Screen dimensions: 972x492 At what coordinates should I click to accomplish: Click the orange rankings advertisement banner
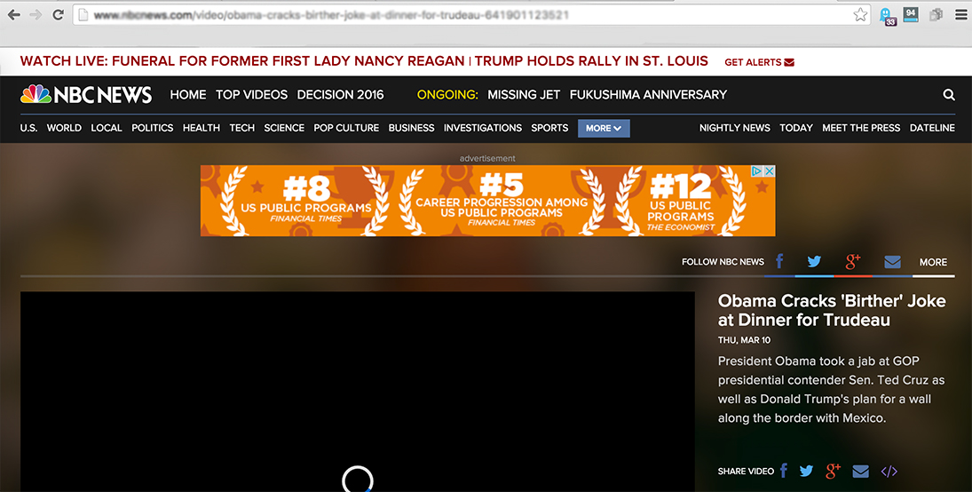click(x=488, y=201)
